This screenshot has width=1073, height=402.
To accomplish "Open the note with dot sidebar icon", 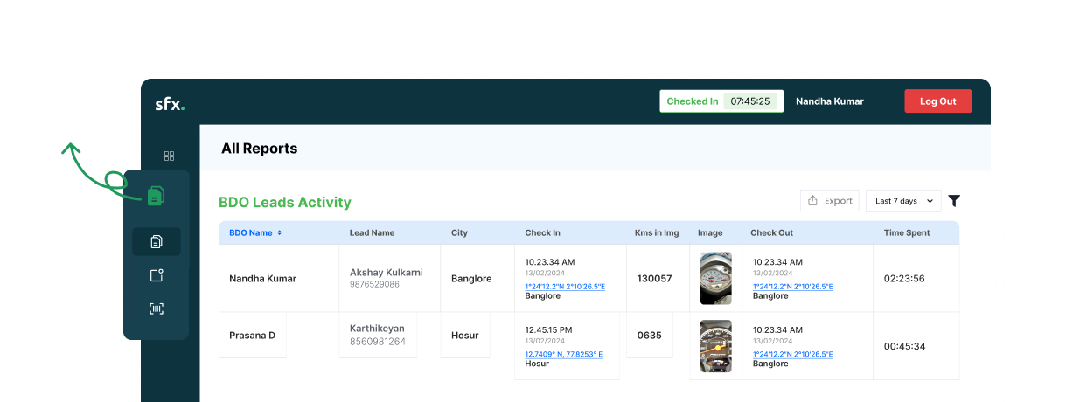I will tap(157, 275).
